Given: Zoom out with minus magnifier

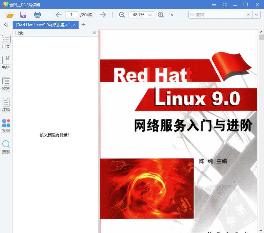Looking at the screenshot, I should [122, 15].
